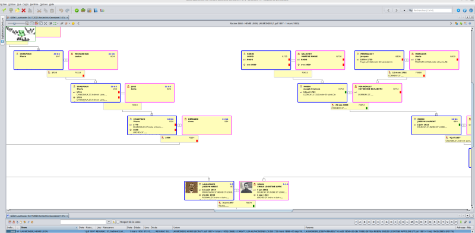Click the letter A index filter button
The height and width of the screenshot is (233, 475).
pos(360,222)
